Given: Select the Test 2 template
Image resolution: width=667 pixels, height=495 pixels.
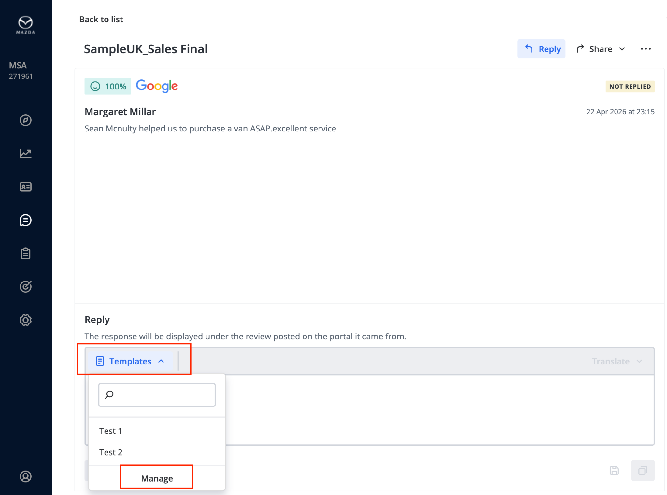Looking at the screenshot, I should click(111, 452).
